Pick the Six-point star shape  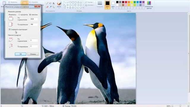[73, 7]
